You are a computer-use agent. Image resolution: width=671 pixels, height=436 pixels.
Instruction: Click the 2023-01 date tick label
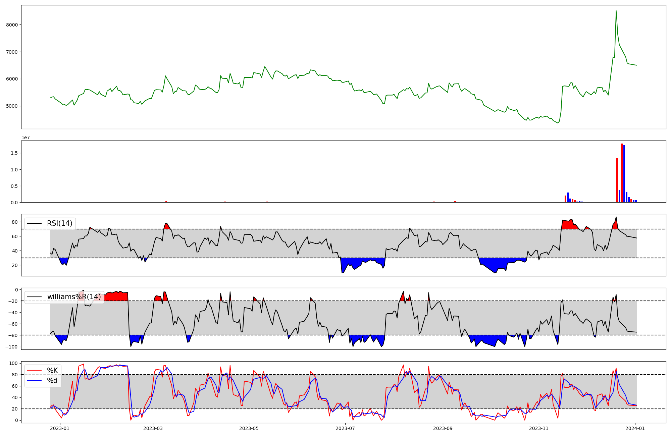click(60, 428)
